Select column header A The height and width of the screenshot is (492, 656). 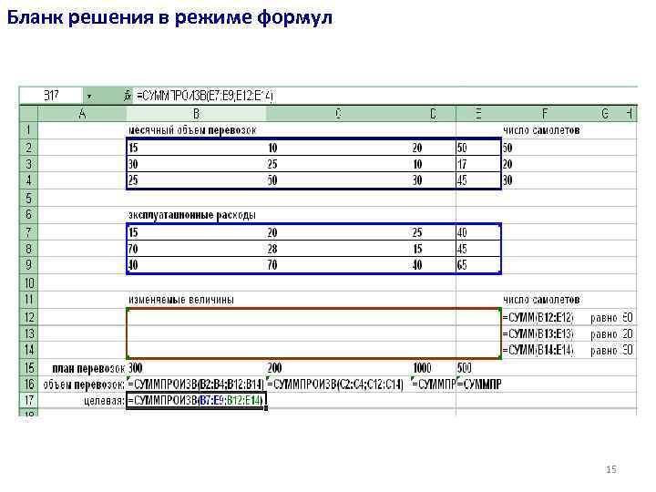82,113
